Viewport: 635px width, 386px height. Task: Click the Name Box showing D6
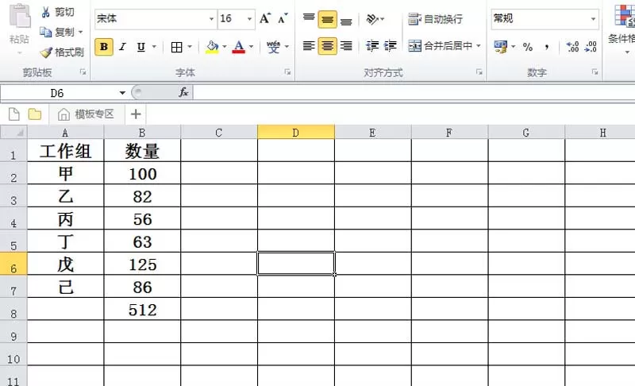point(57,93)
